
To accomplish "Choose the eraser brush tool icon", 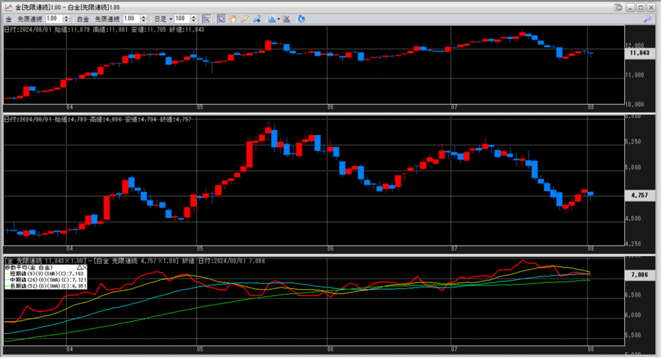I will pyautogui.click(x=256, y=19).
